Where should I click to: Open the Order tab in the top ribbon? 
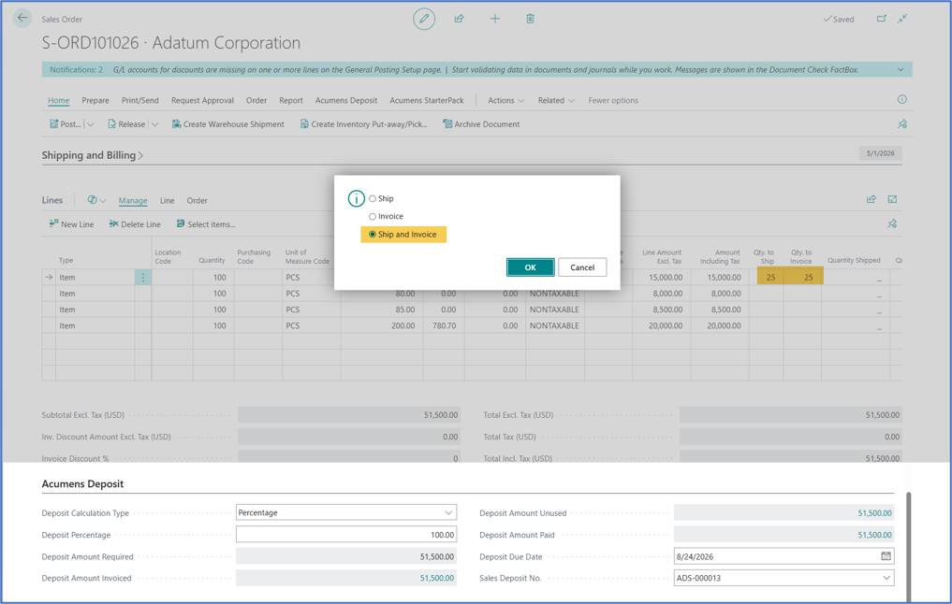256,100
